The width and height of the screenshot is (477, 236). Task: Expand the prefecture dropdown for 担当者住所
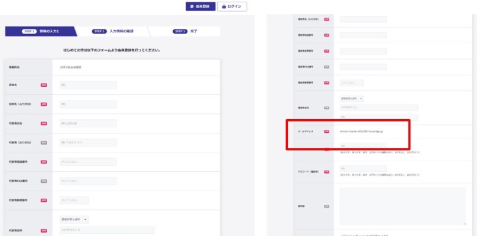[352, 99]
